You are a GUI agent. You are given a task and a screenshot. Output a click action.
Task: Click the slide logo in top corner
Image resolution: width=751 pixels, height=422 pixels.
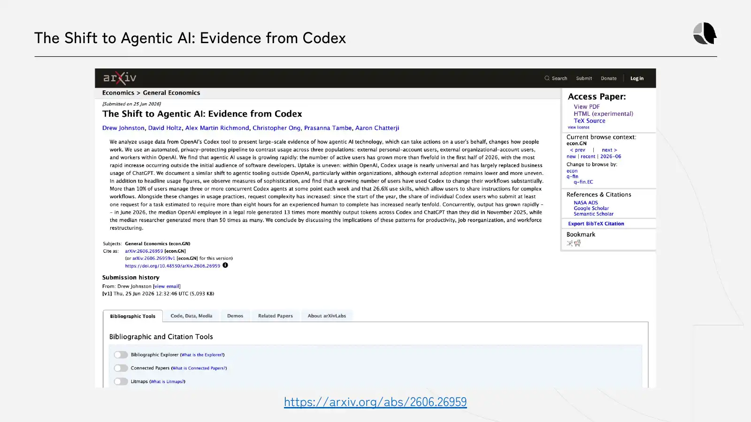pyautogui.click(x=705, y=33)
